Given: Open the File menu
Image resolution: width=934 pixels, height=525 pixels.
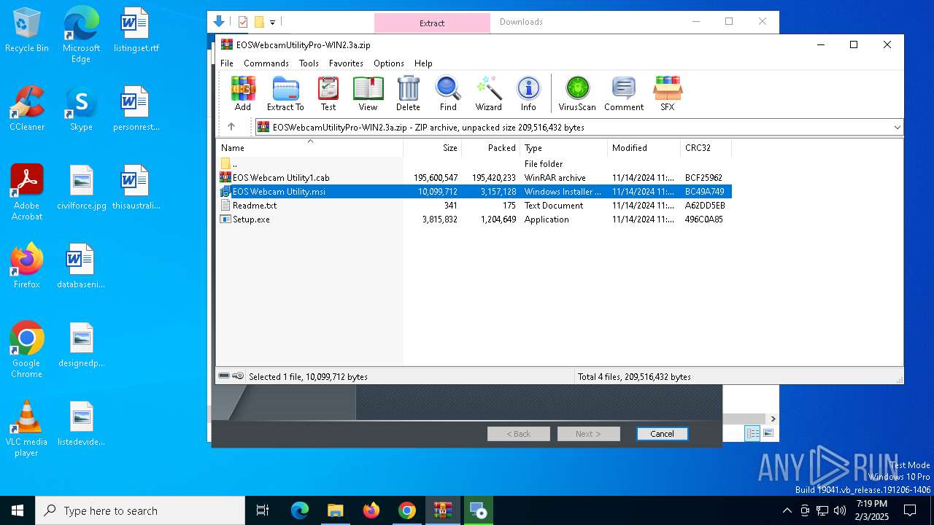Looking at the screenshot, I should [227, 63].
